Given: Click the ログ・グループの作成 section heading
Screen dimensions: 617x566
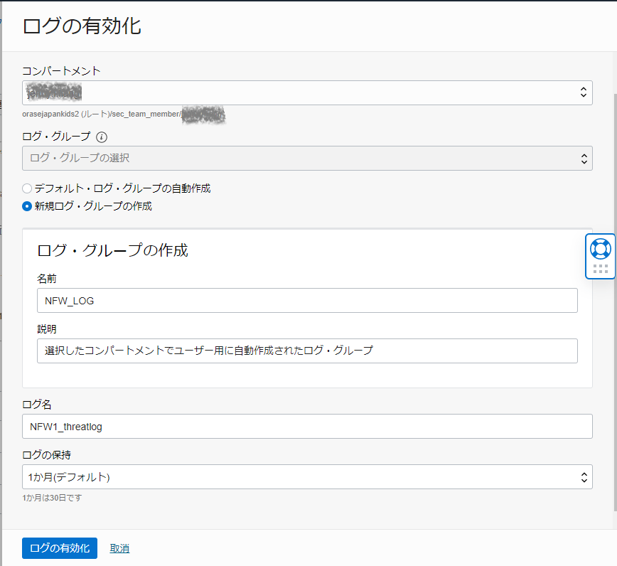Looking at the screenshot, I should point(112,250).
